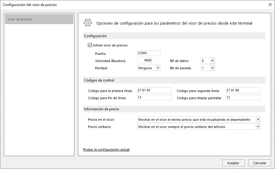
Task: Click Código para fin de línea field
Action: click(x=154, y=97)
